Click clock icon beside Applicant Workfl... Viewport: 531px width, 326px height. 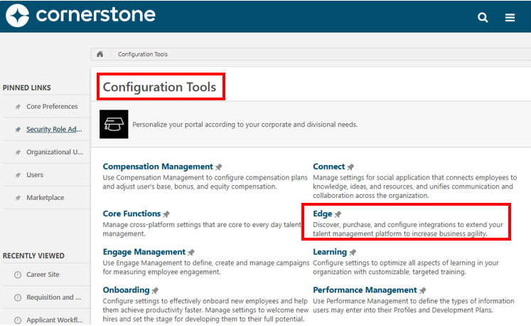coord(18,320)
